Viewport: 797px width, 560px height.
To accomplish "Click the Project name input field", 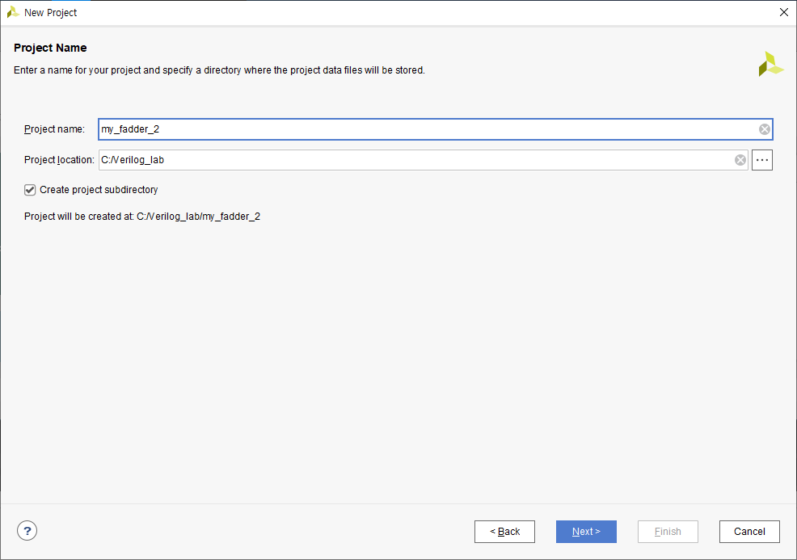I will point(436,129).
